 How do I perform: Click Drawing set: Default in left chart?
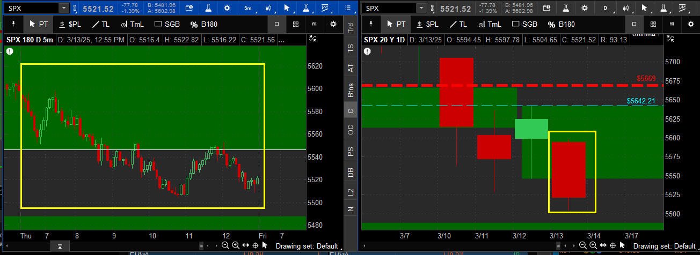tap(307, 246)
